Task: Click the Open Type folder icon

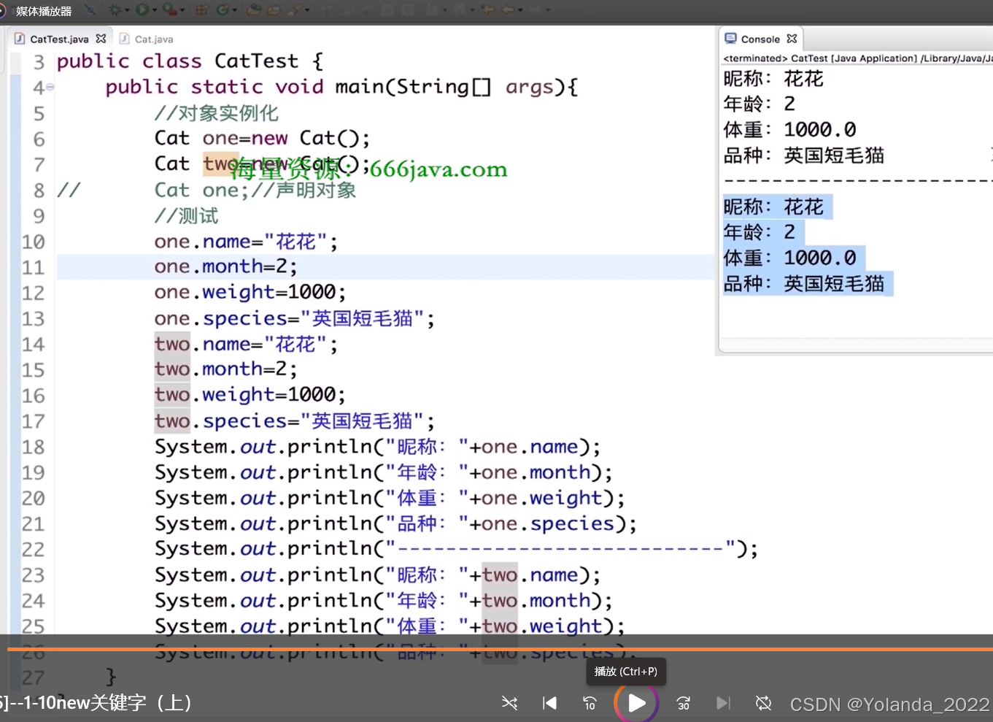Action: click(x=253, y=9)
